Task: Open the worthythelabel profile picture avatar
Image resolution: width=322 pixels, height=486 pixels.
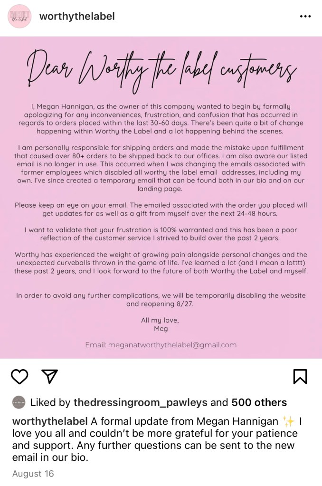Action: tap(19, 16)
